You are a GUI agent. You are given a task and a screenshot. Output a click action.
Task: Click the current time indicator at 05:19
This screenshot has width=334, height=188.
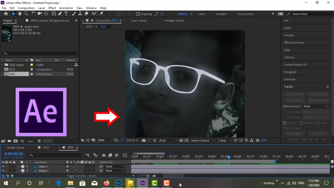229,157
